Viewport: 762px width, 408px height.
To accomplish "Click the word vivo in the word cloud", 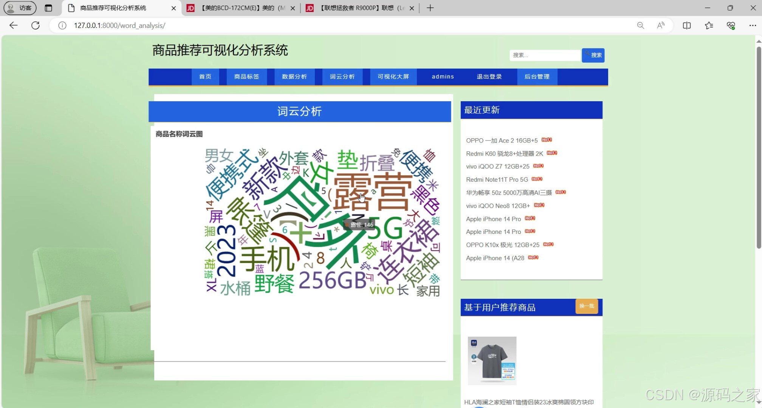I will [x=381, y=290].
